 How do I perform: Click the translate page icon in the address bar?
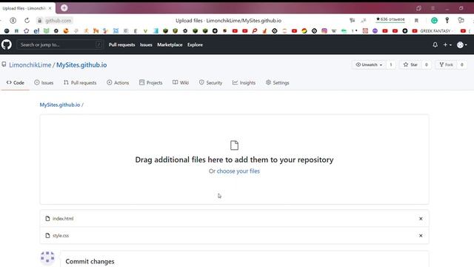tap(353, 20)
